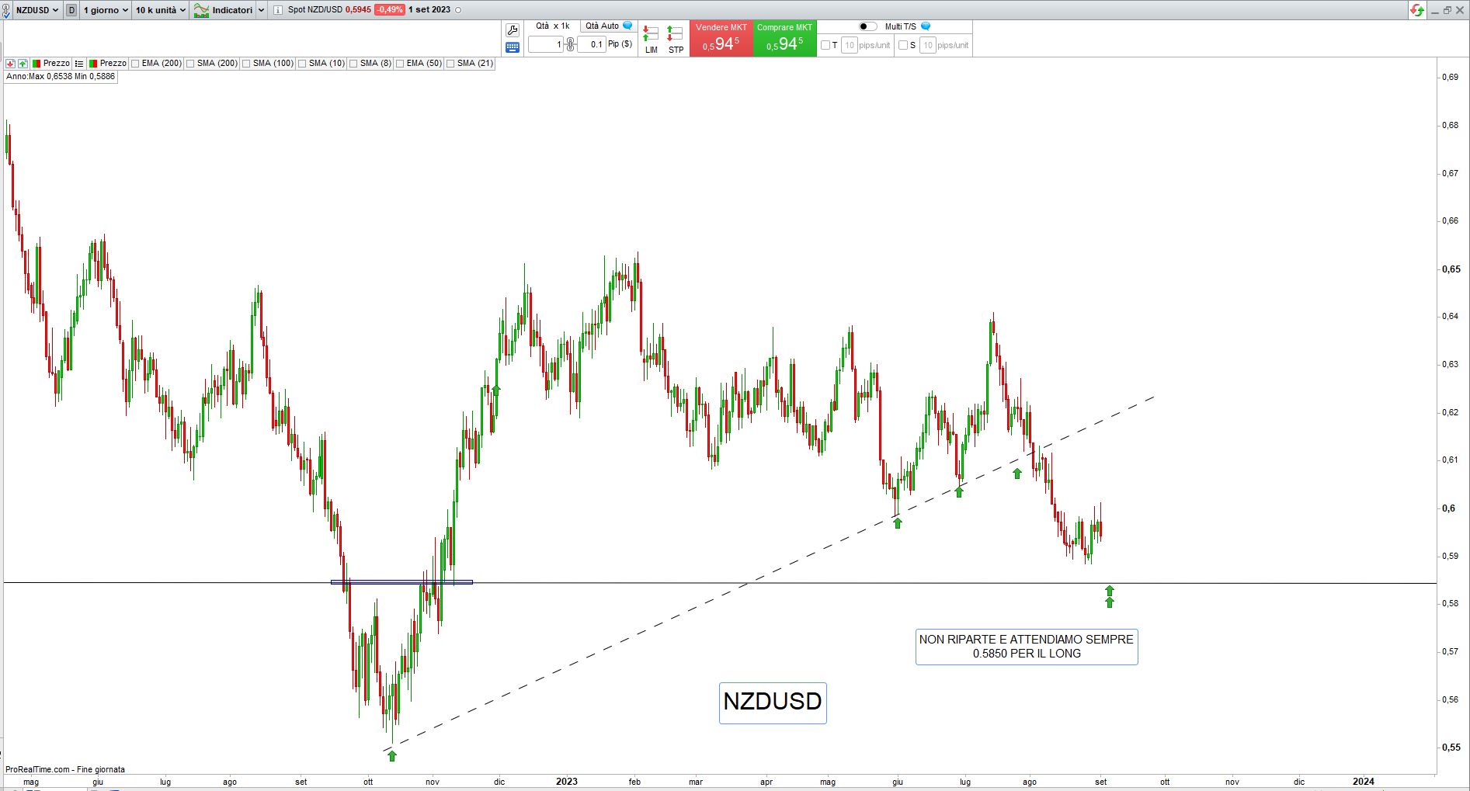This screenshot has width=1470, height=791.
Task: Click the blue keyboard shortcuts icon
Action: coord(512,47)
